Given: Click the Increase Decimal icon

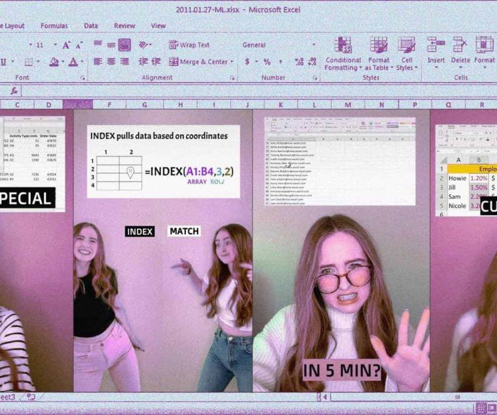Looking at the screenshot, I should pos(299,61).
